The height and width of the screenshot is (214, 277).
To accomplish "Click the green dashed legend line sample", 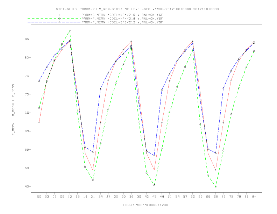I will pyautogui.click(x=54, y=19).
